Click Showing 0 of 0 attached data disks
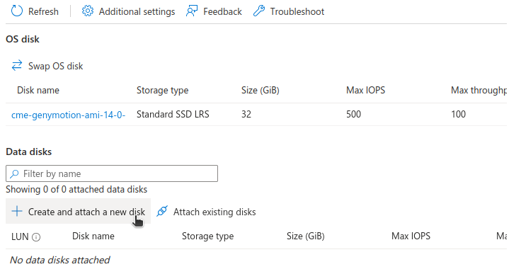The image size is (521, 274). 76,190
